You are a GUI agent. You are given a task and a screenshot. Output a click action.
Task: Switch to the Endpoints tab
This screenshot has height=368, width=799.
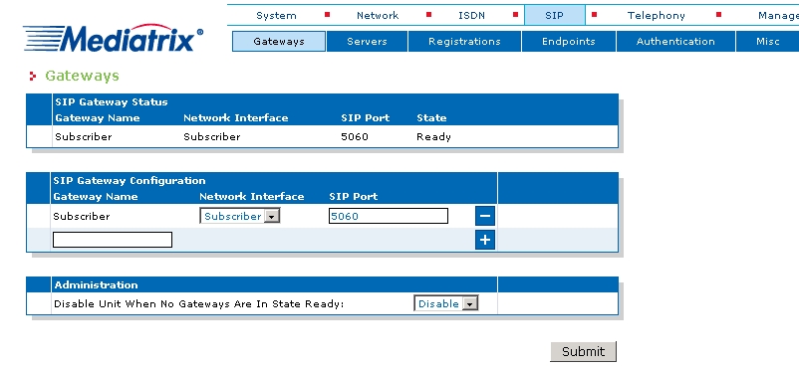[x=569, y=41]
